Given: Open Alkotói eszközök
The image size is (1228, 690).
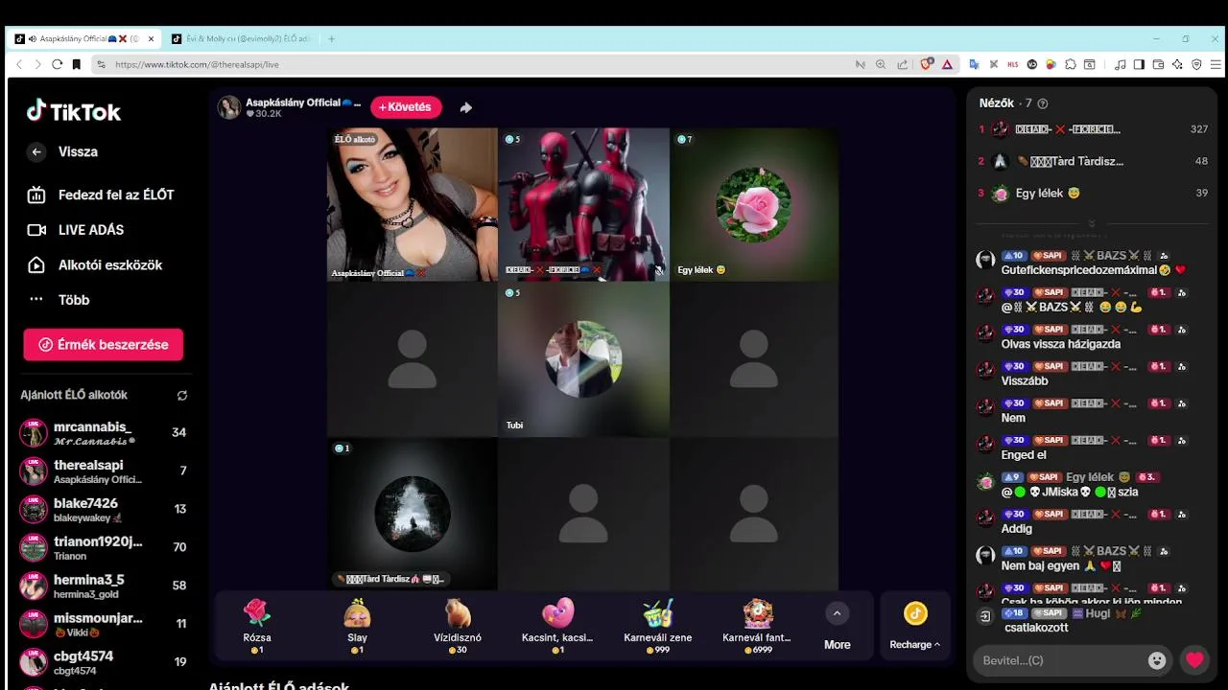Looking at the screenshot, I should [95, 264].
